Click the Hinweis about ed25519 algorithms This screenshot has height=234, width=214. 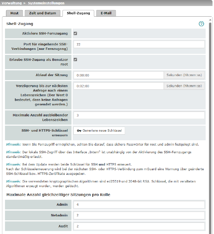[x=101, y=184]
